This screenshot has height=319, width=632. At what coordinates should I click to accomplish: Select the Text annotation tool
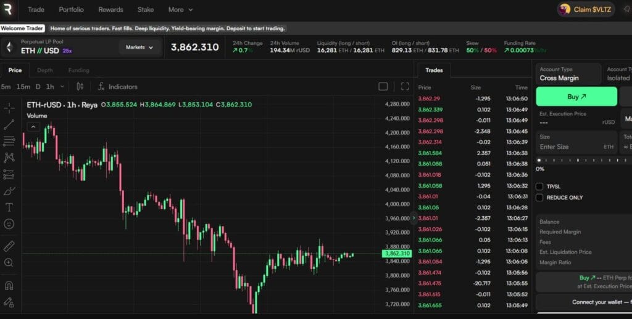pyautogui.click(x=9, y=207)
